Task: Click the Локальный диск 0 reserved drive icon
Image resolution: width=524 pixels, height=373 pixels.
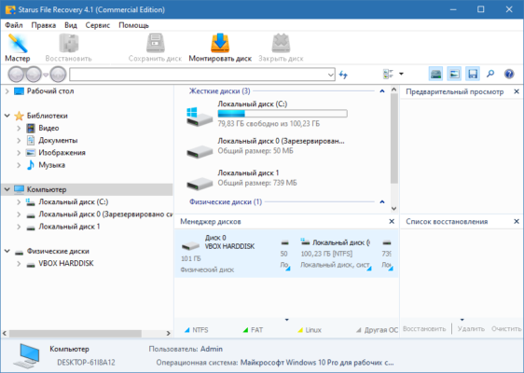Action: (200, 151)
